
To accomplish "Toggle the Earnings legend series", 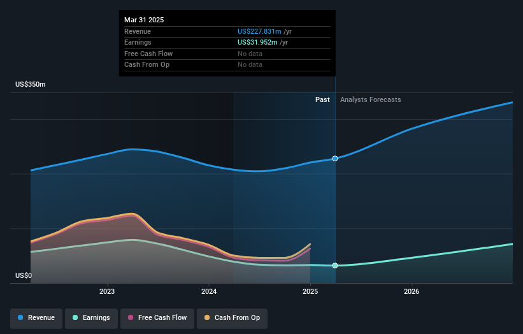I will 91,318.
